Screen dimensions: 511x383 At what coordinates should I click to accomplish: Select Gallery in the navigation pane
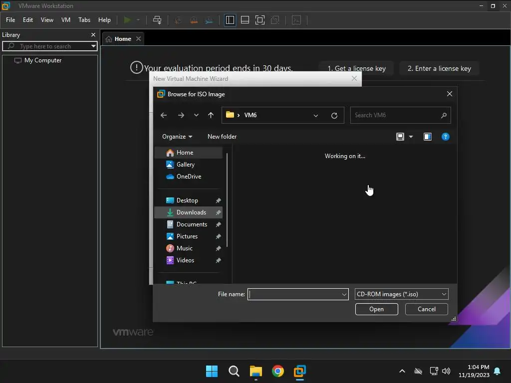(x=188, y=165)
